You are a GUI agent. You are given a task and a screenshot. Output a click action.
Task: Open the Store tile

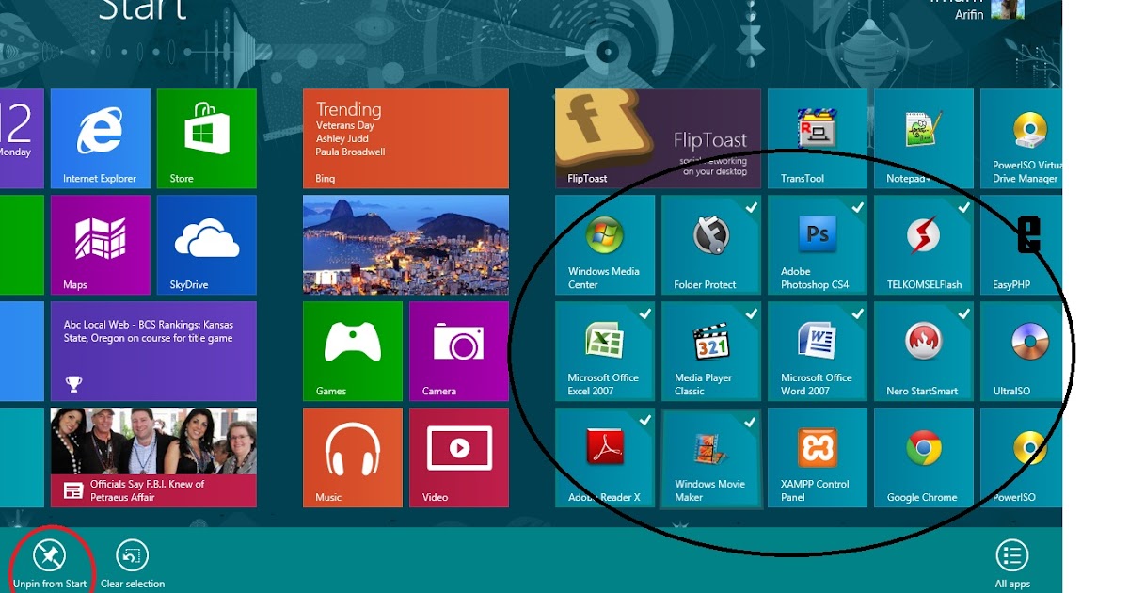coord(206,138)
